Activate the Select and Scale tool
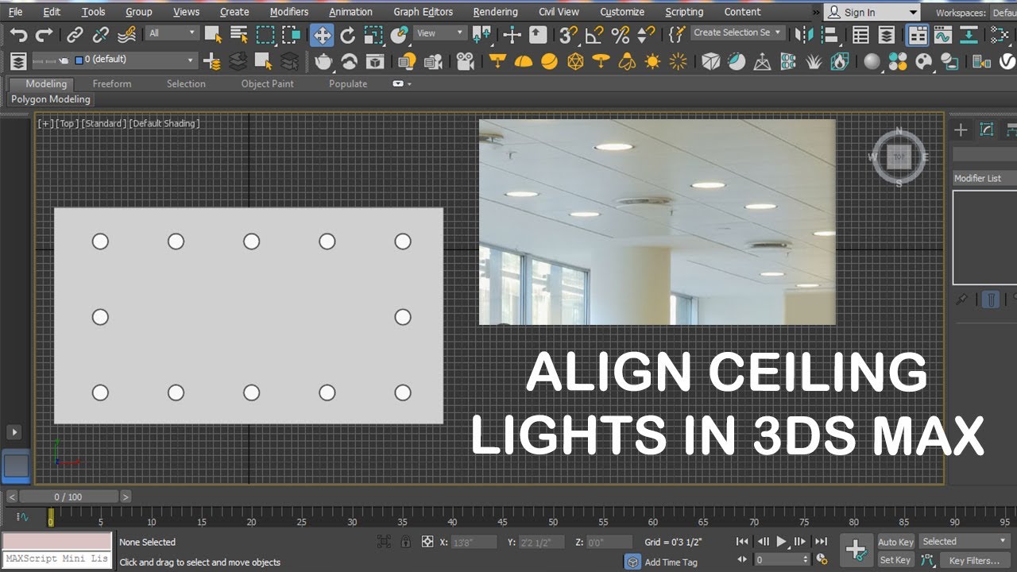This screenshot has height=572, width=1017. pyautogui.click(x=373, y=34)
